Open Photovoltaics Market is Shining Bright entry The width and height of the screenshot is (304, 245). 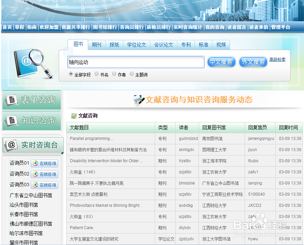[x=105, y=205]
